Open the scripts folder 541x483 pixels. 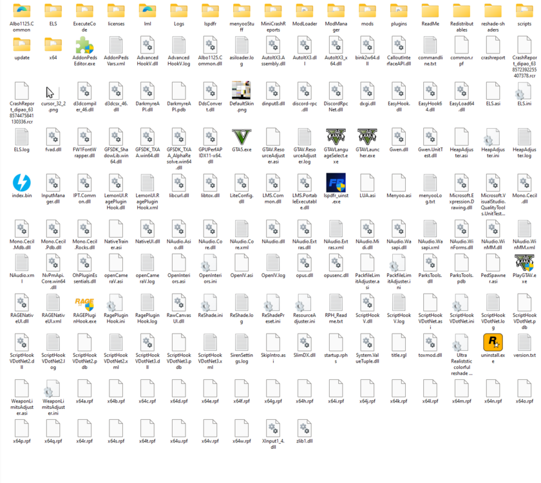click(526, 13)
